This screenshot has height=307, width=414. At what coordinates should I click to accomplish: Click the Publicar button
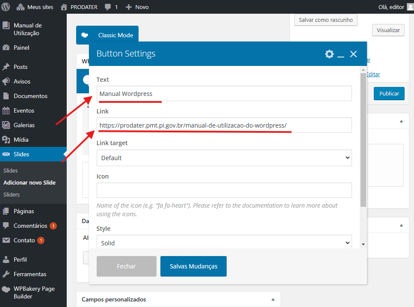point(389,93)
